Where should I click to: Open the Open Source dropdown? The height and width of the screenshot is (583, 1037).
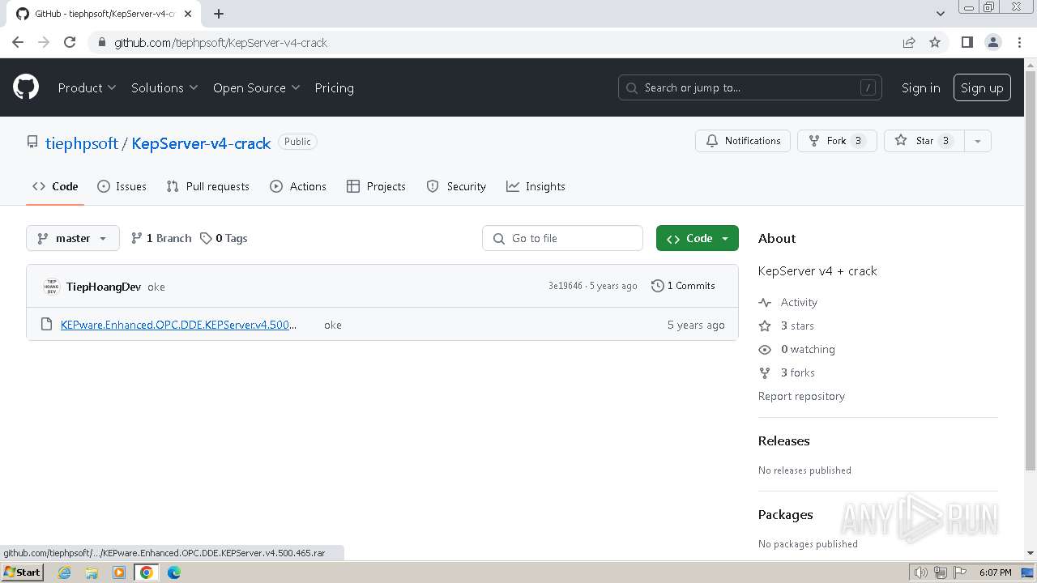(256, 87)
